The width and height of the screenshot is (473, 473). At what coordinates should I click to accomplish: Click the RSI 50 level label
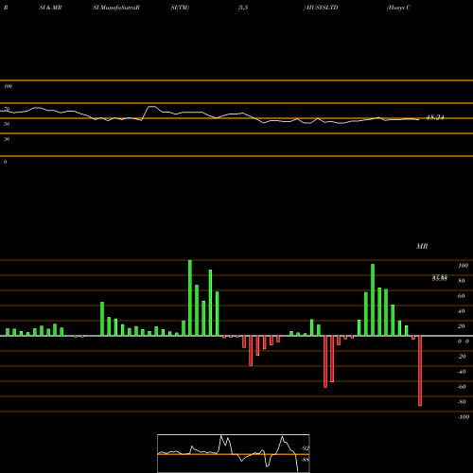[7, 124]
